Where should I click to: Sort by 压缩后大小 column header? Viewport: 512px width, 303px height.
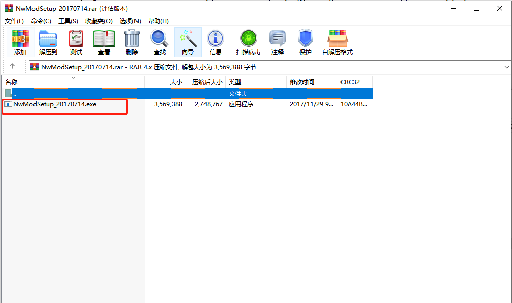tap(205, 82)
